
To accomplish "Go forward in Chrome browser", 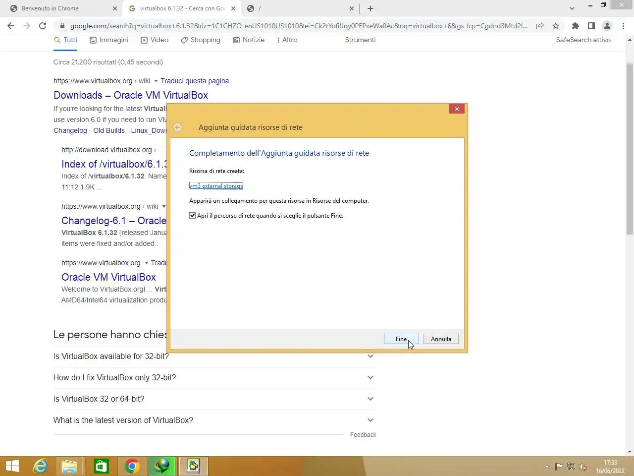I will 27,26.
